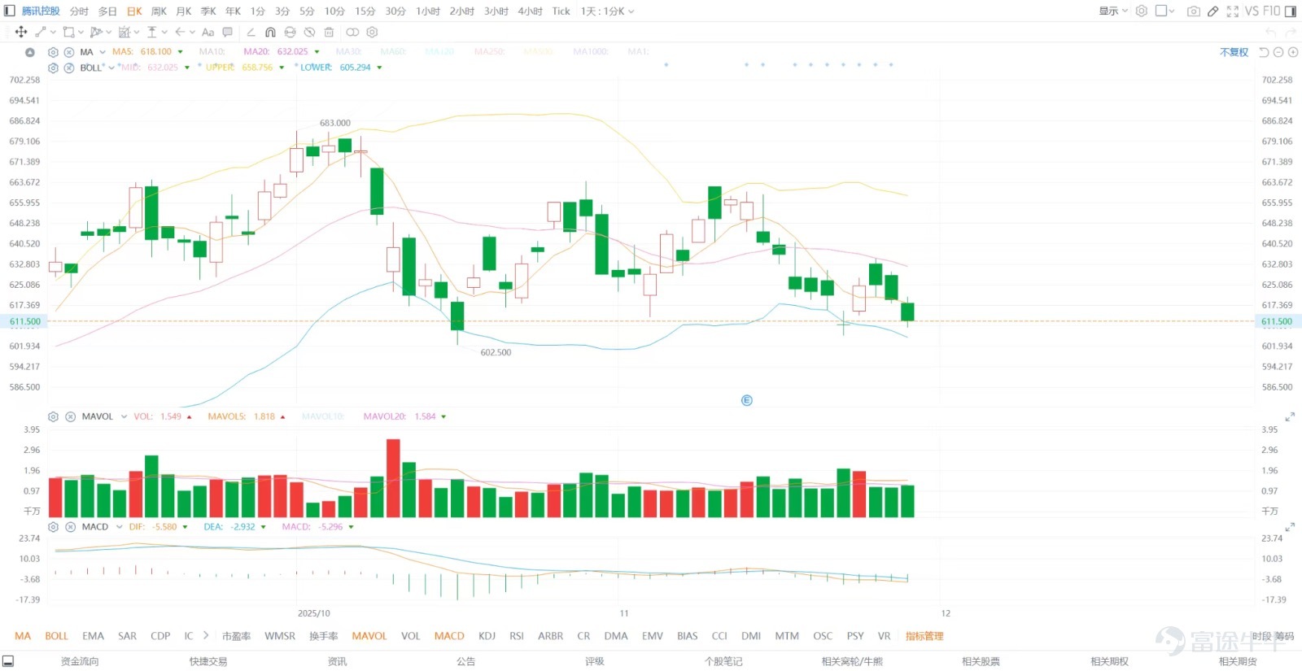The width and height of the screenshot is (1302, 671).
Task: Switch to Tick chart view
Action: (x=561, y=11)
